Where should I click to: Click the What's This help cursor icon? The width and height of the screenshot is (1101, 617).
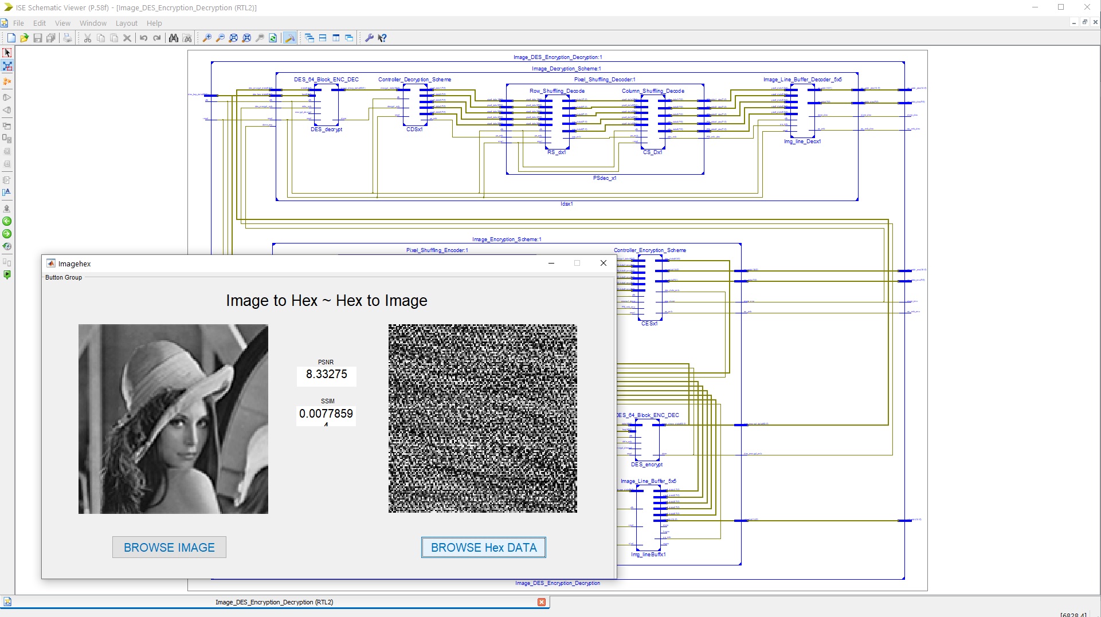382,38
